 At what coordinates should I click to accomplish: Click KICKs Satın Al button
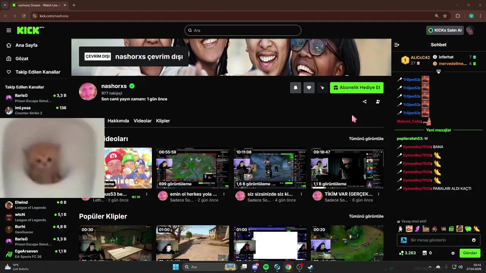(x=445, y=30)
